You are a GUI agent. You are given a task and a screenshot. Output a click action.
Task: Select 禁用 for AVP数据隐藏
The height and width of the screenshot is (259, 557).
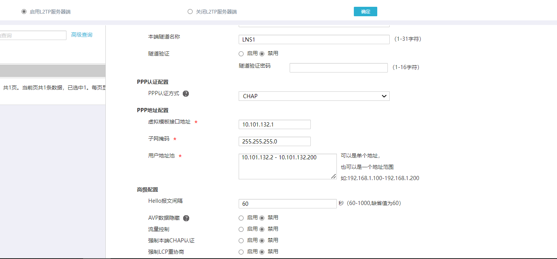tap(262, 218)
